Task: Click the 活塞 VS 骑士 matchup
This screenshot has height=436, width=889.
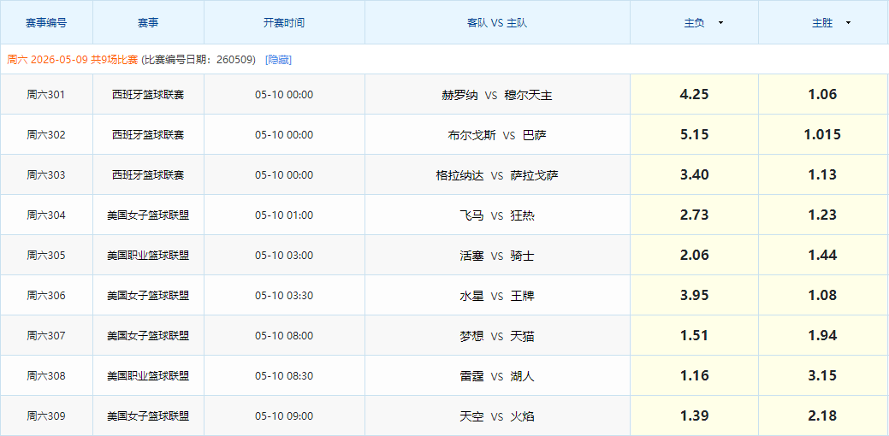Action: click(497, 256)
